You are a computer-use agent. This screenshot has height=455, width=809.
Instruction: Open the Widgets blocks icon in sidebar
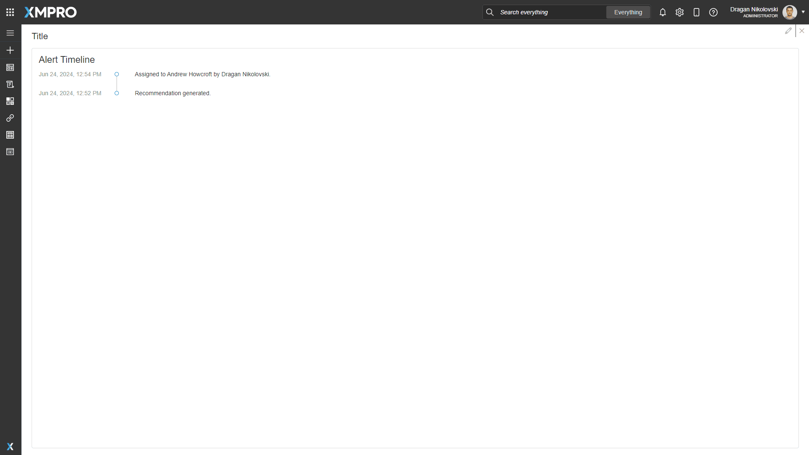10,101
